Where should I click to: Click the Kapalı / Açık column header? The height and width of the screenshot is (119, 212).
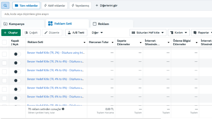tap(15, 42)
